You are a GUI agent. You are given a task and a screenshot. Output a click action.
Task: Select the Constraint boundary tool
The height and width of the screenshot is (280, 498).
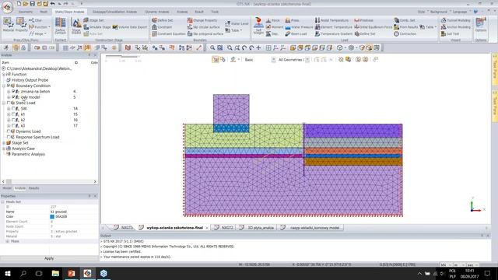point(162,27)
